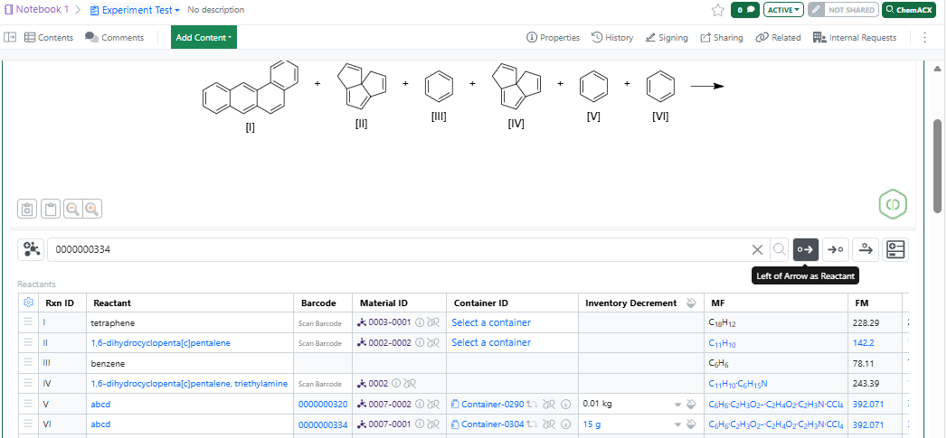The image size is (947, 438).
Task: Click Select a container for reactant II
Action: point(491,342)
